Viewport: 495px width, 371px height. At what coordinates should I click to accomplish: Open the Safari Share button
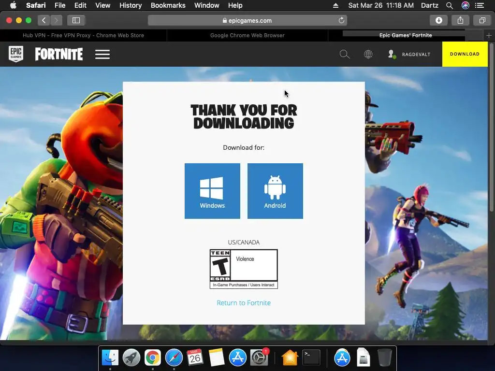[x=460, y=20]
